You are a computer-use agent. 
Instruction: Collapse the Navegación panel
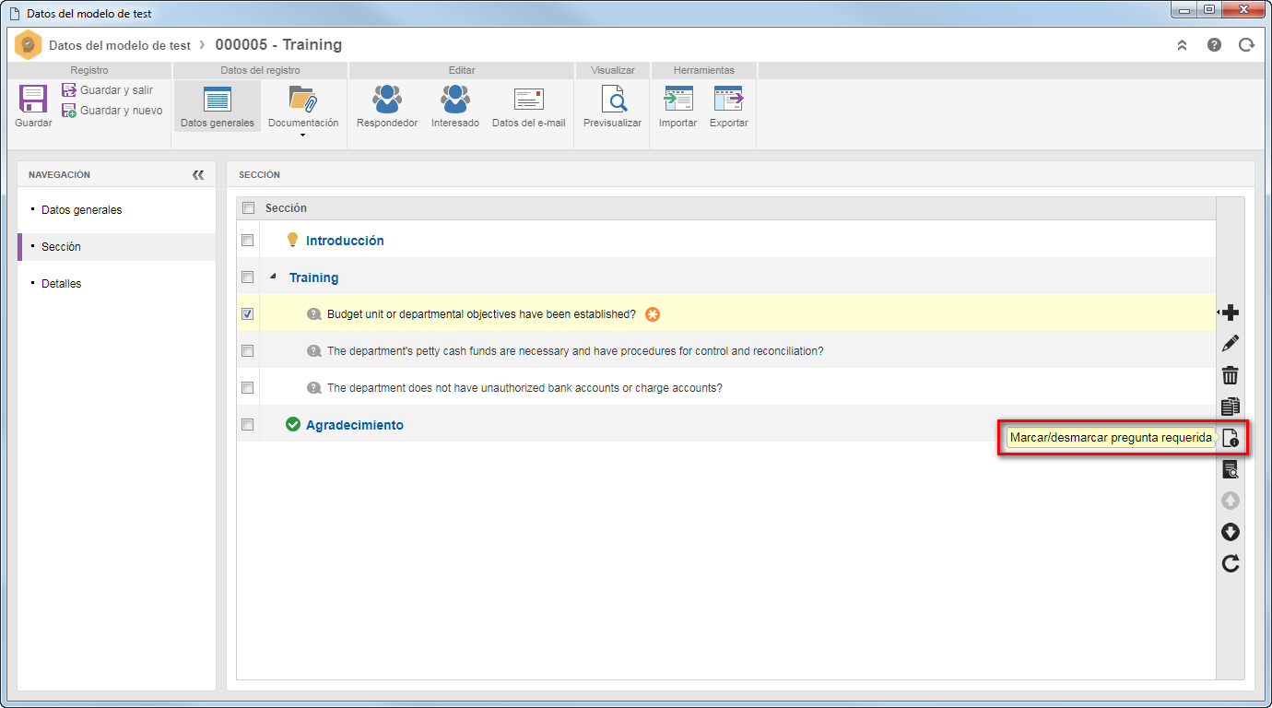click(x=198, y=175)
